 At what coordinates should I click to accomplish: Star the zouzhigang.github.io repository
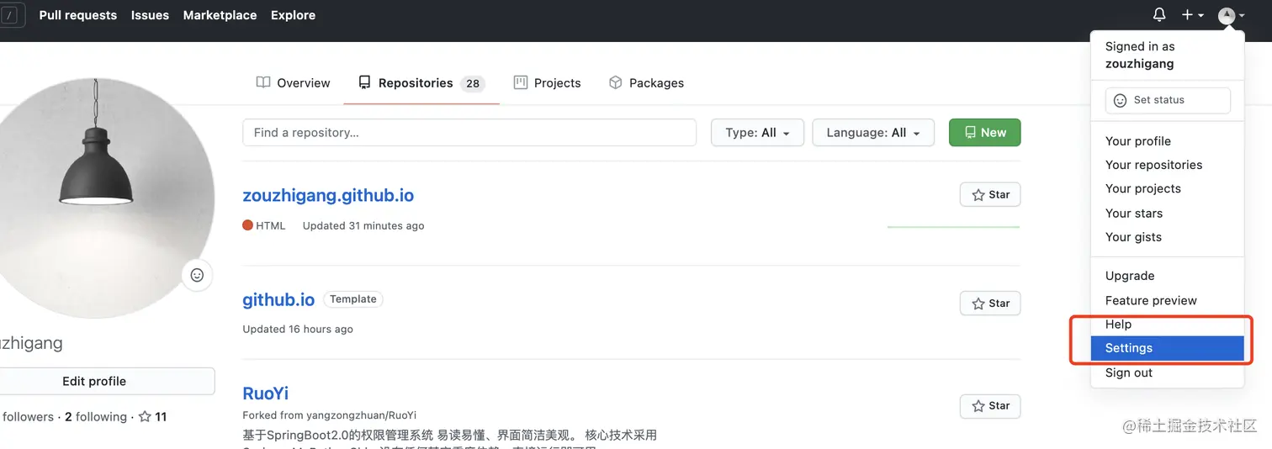(x=990, y=195)
